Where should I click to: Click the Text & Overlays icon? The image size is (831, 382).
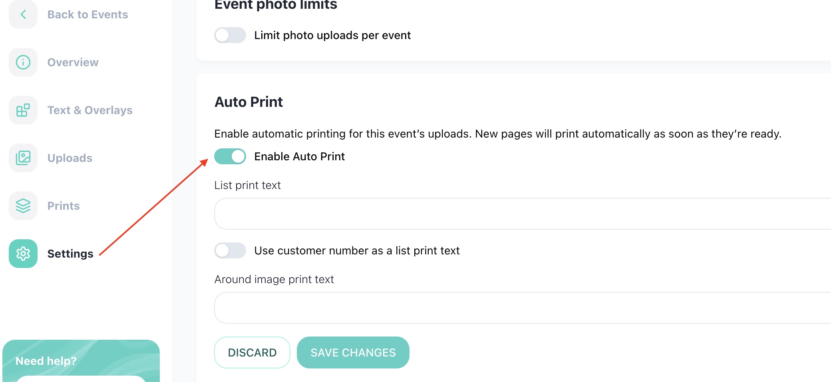click(x=23, y=110)
